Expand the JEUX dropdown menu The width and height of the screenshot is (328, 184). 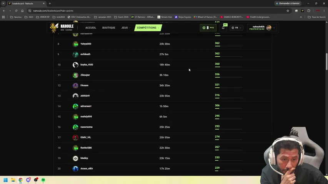tap(126, 28)
